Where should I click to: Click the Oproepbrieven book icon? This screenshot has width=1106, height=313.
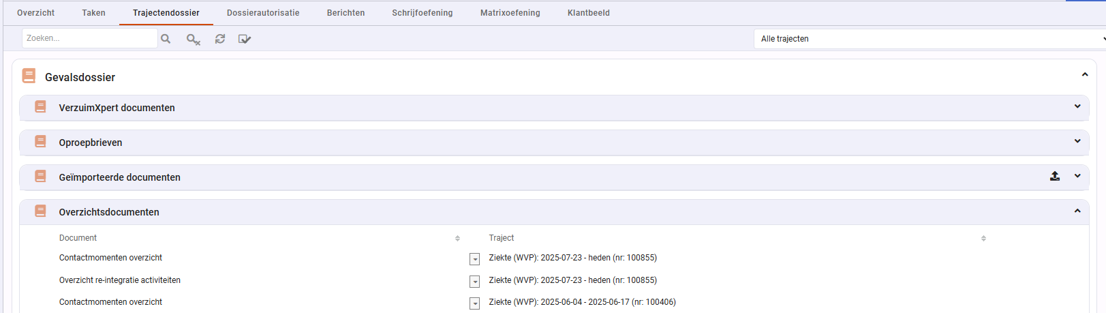(40, 141)
